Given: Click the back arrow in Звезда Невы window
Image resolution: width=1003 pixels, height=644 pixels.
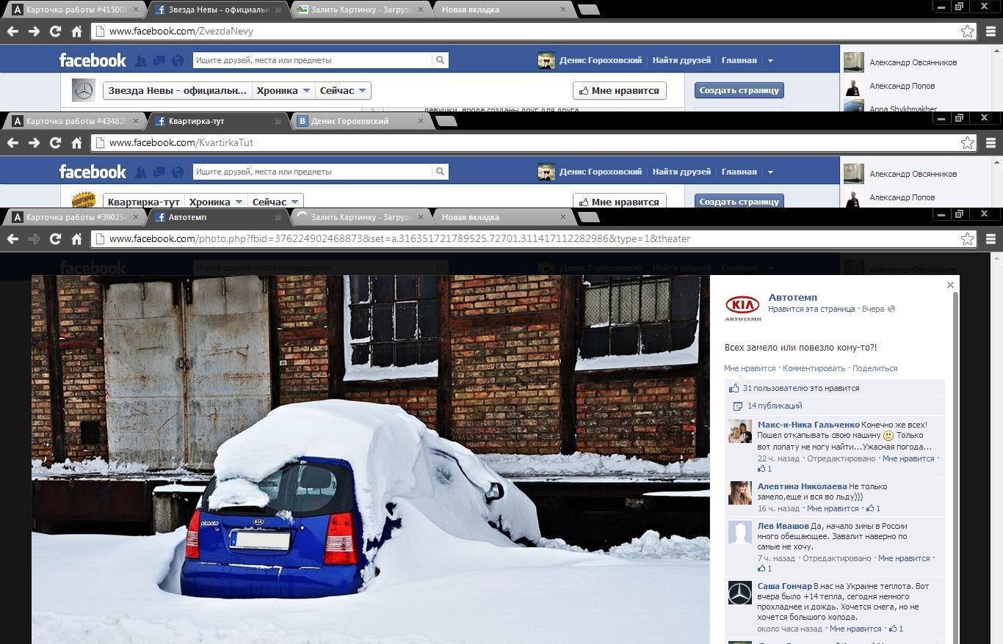Looking at the screenshot, I should [x=12, y=32].
